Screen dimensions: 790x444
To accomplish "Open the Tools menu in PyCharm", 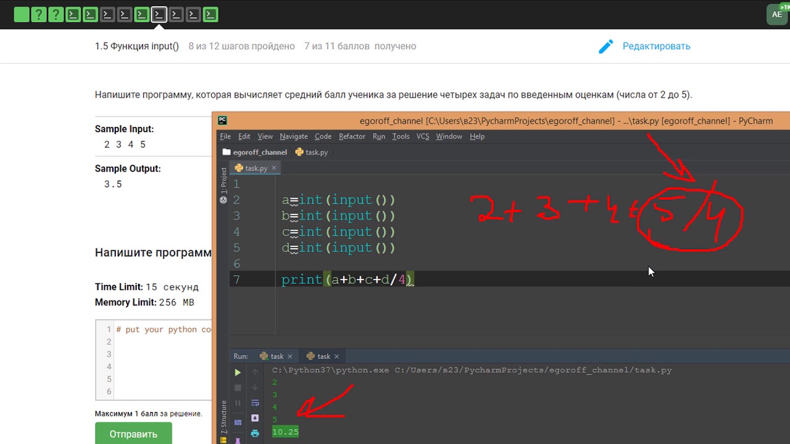I will click(x=401, y=136).
